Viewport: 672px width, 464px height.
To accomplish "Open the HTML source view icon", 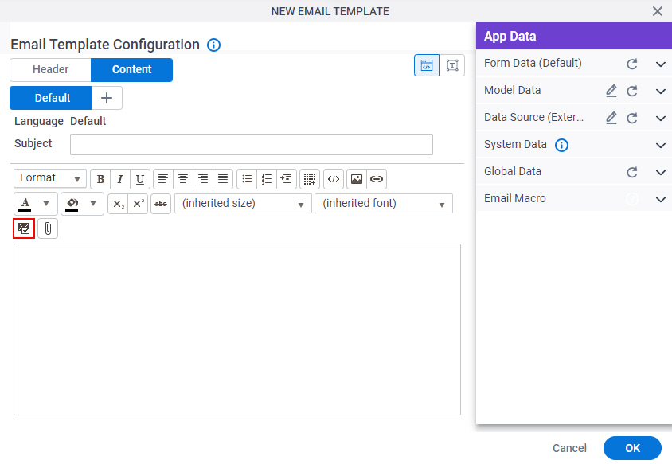I will coord(334,179).
